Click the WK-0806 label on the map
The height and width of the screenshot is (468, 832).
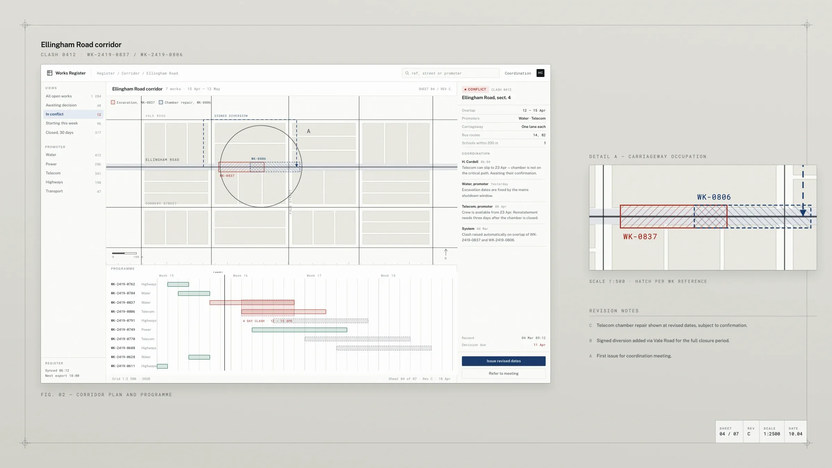point(259,159)
